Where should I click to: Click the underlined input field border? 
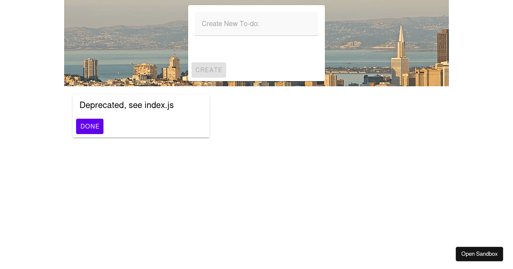pyautogui.click(x=256, y=34)
